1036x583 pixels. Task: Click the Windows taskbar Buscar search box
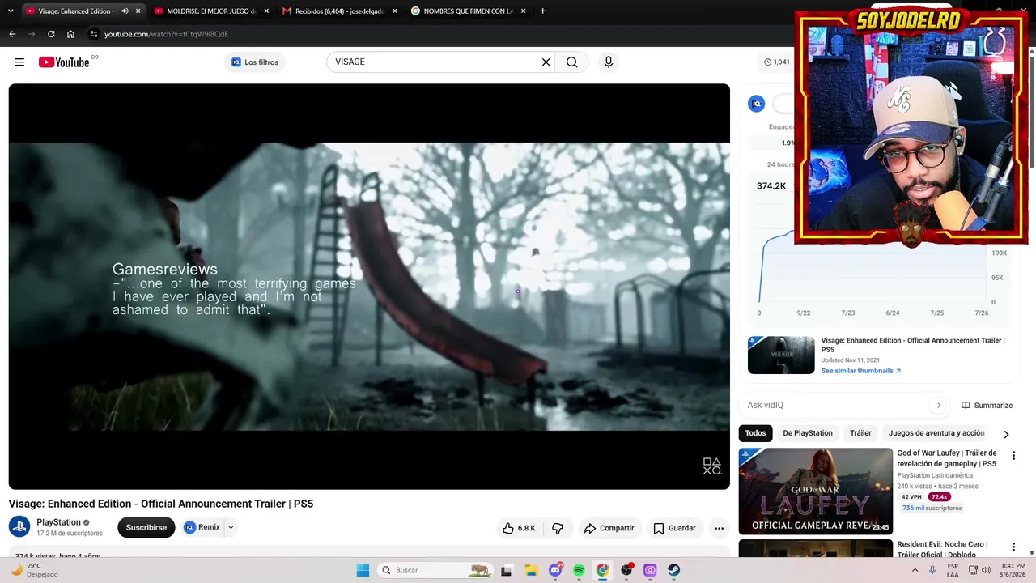coord(435,570)
